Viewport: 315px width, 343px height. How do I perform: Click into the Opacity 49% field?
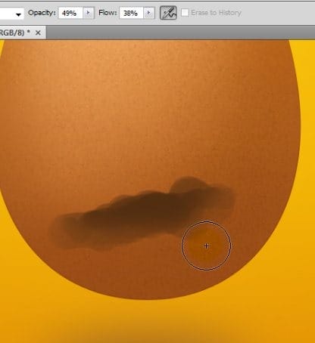70,13
